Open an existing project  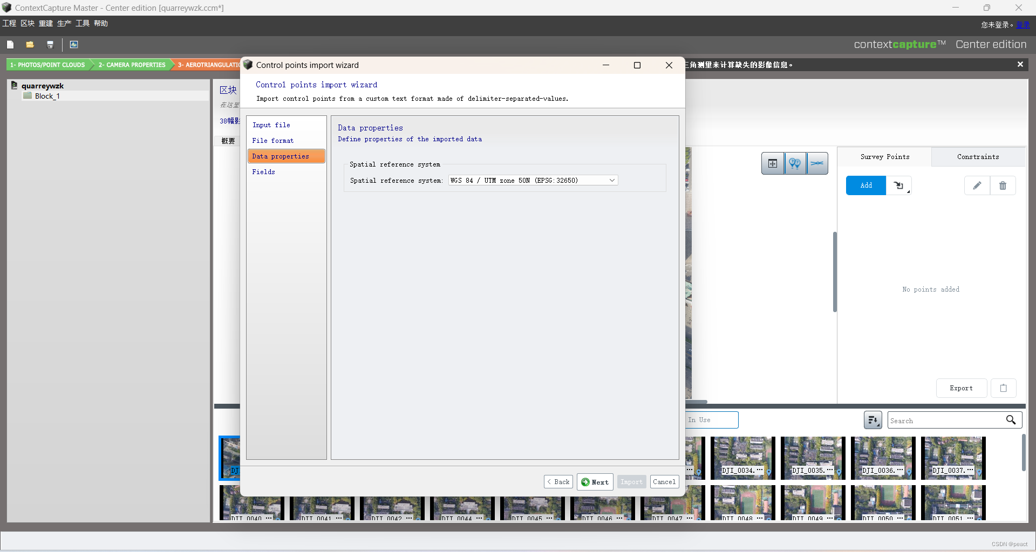pyautogui.click(x=30, y=45)
